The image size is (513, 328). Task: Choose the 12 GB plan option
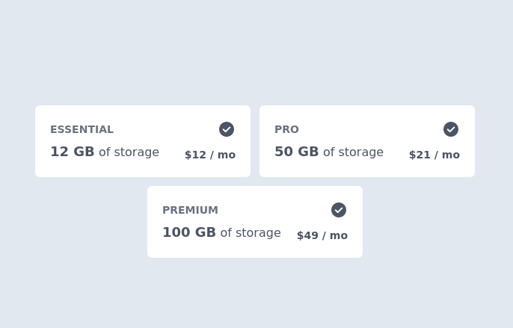pyautogui.click(x=143, y=141)
